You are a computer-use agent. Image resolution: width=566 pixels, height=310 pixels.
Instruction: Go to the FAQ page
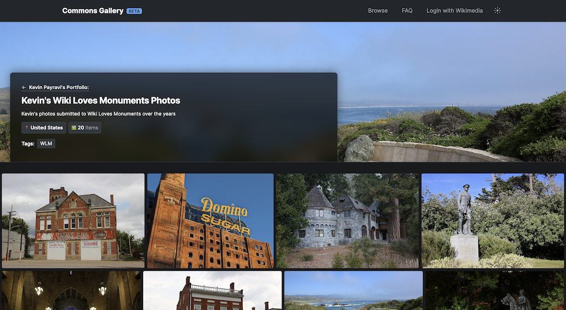[x=407, y=11]
